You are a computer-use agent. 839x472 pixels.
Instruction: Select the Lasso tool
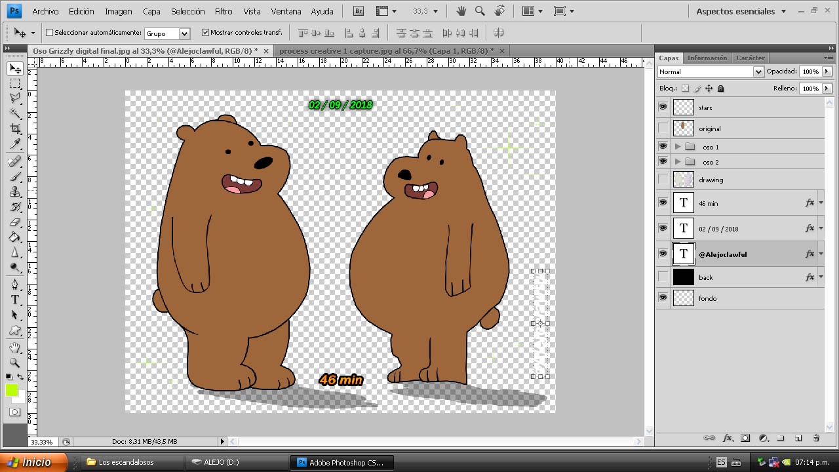[15, 98]
